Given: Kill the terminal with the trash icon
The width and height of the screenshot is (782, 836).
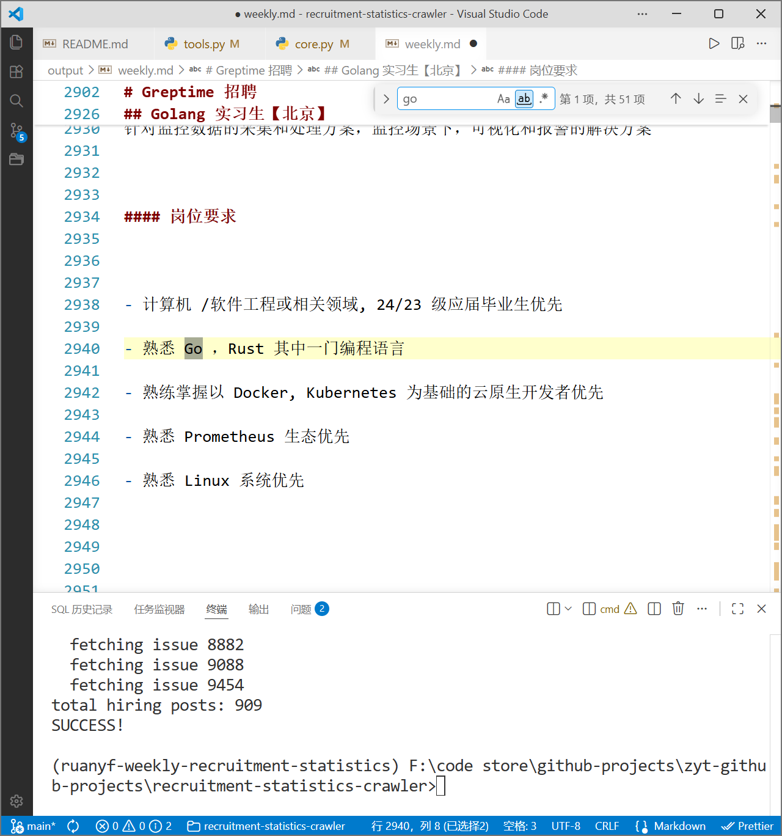Looking at the screenshot, I should pyautogui.click(x=678, y=609).
